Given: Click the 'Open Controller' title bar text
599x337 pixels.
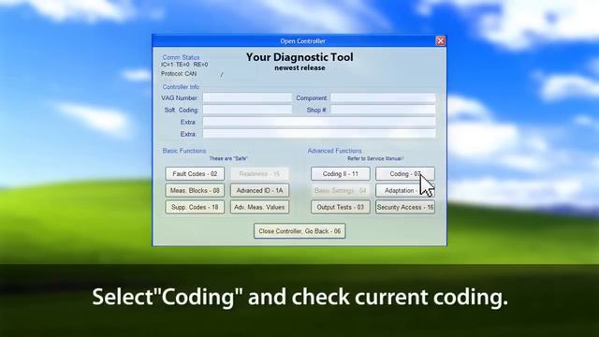Looking at the screenshot, I should [x=302, y=41].
